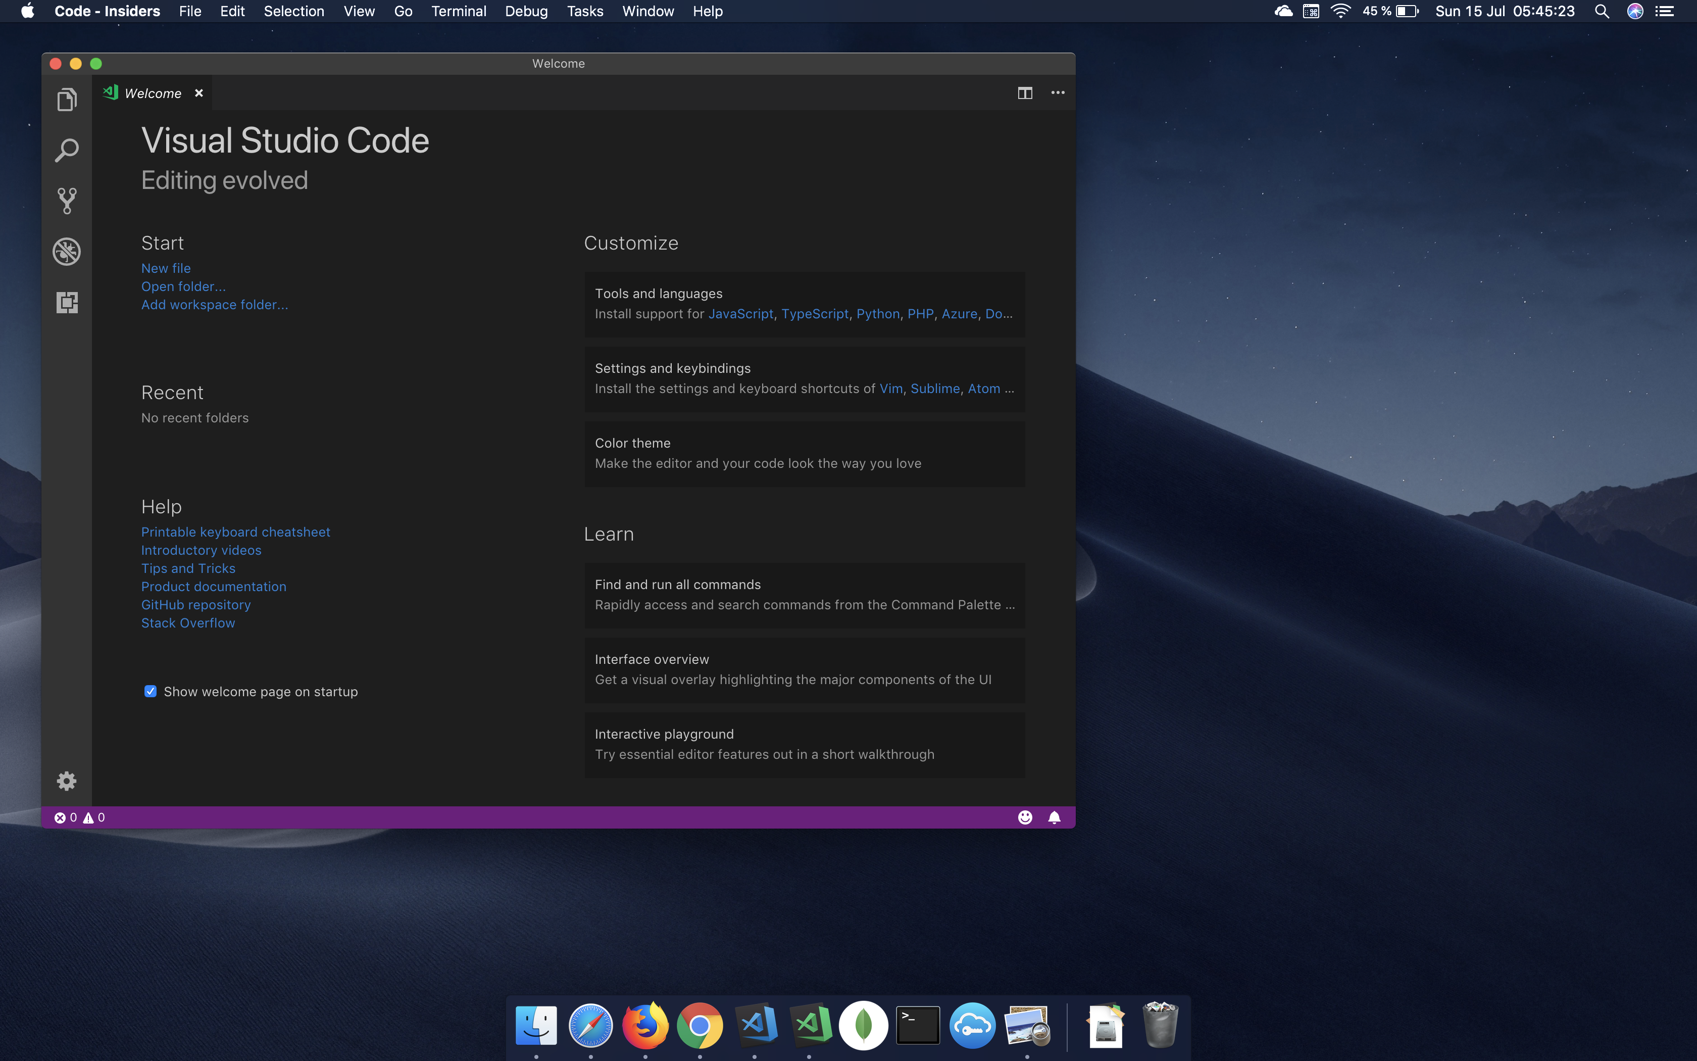This screenshot has height=1061, width=1697.
Task: Open Finder from the Dock
Action: coord(536,1025)
